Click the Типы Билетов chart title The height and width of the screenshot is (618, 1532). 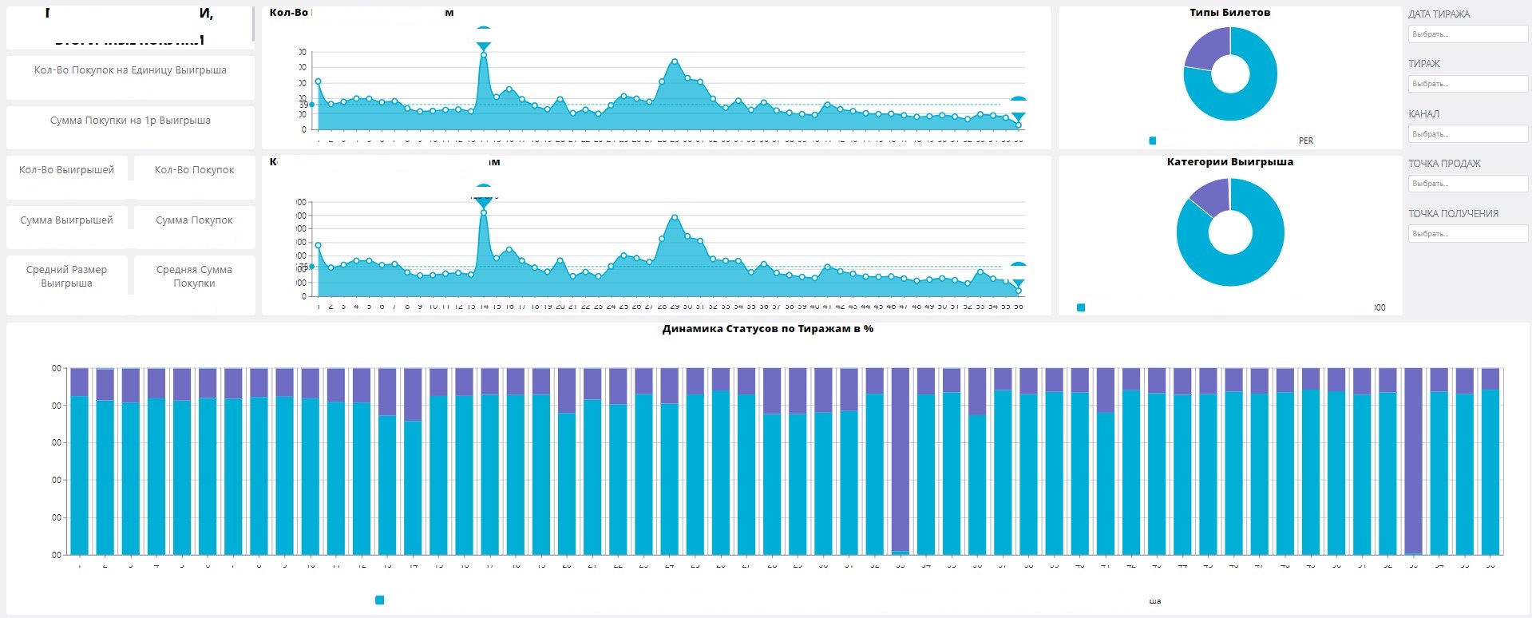[x=1229, y=13]
